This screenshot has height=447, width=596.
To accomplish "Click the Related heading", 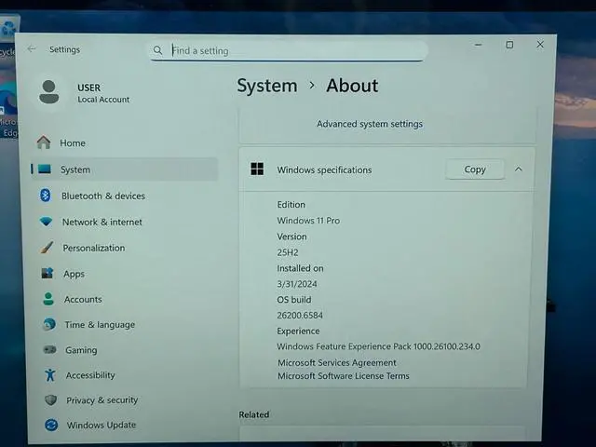I will pos(254,414).
